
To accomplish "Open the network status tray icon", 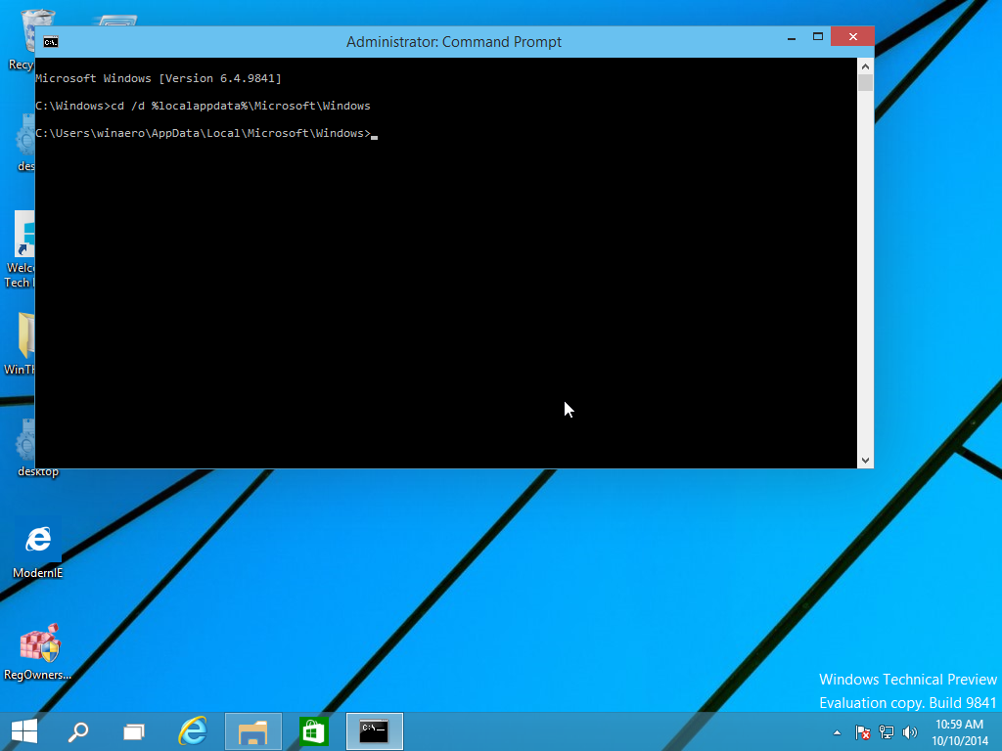I will 886,731.
